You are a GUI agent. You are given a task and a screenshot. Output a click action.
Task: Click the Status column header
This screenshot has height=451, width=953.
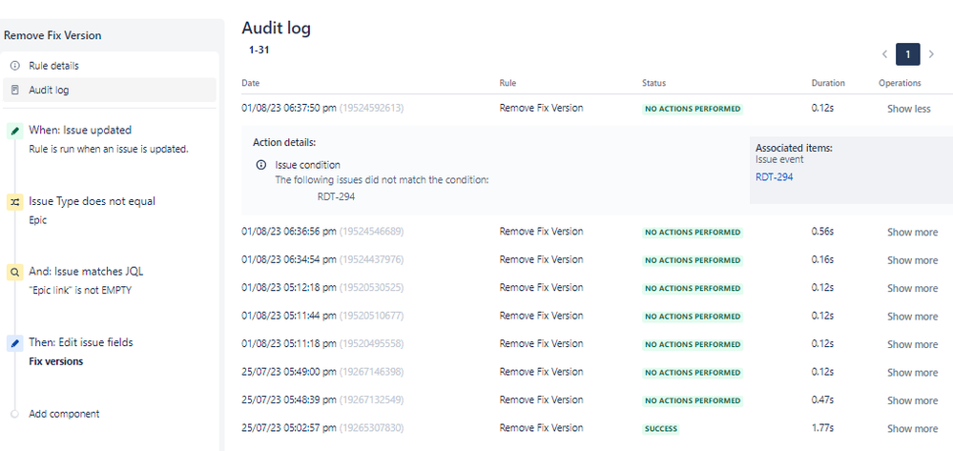654,83
